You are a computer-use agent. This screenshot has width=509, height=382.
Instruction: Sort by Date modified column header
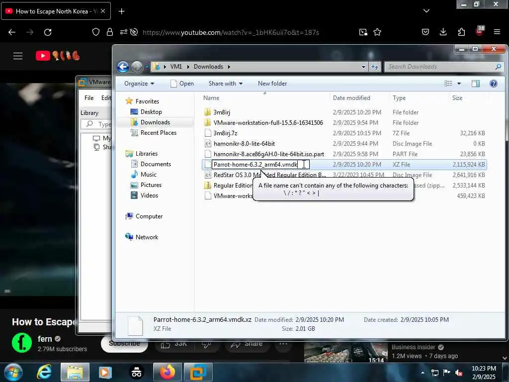click(x=351, y=98)
